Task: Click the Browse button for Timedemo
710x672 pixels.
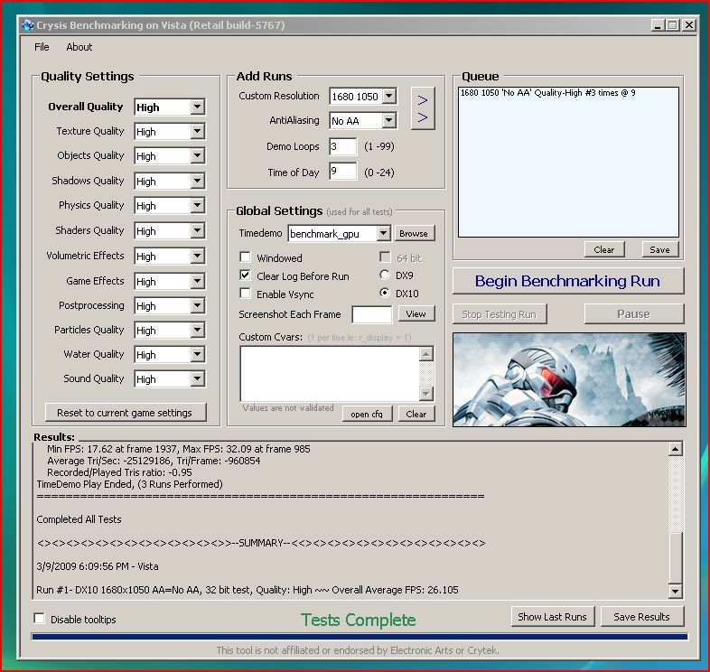Action: (x=415, y=234)
